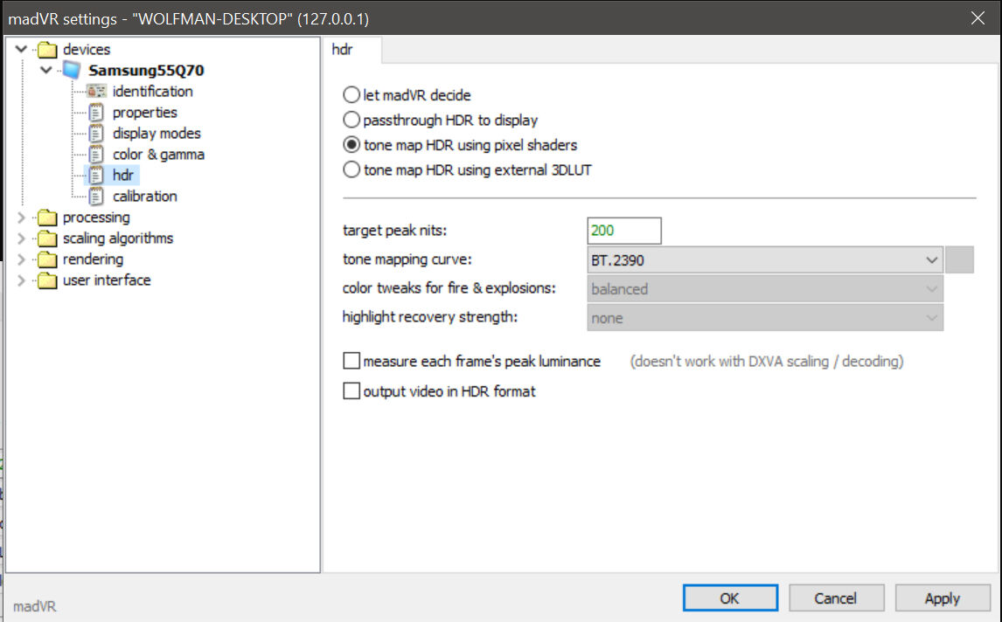Click the OK button
Screen dimensions: 1002x622
point(730,598)
